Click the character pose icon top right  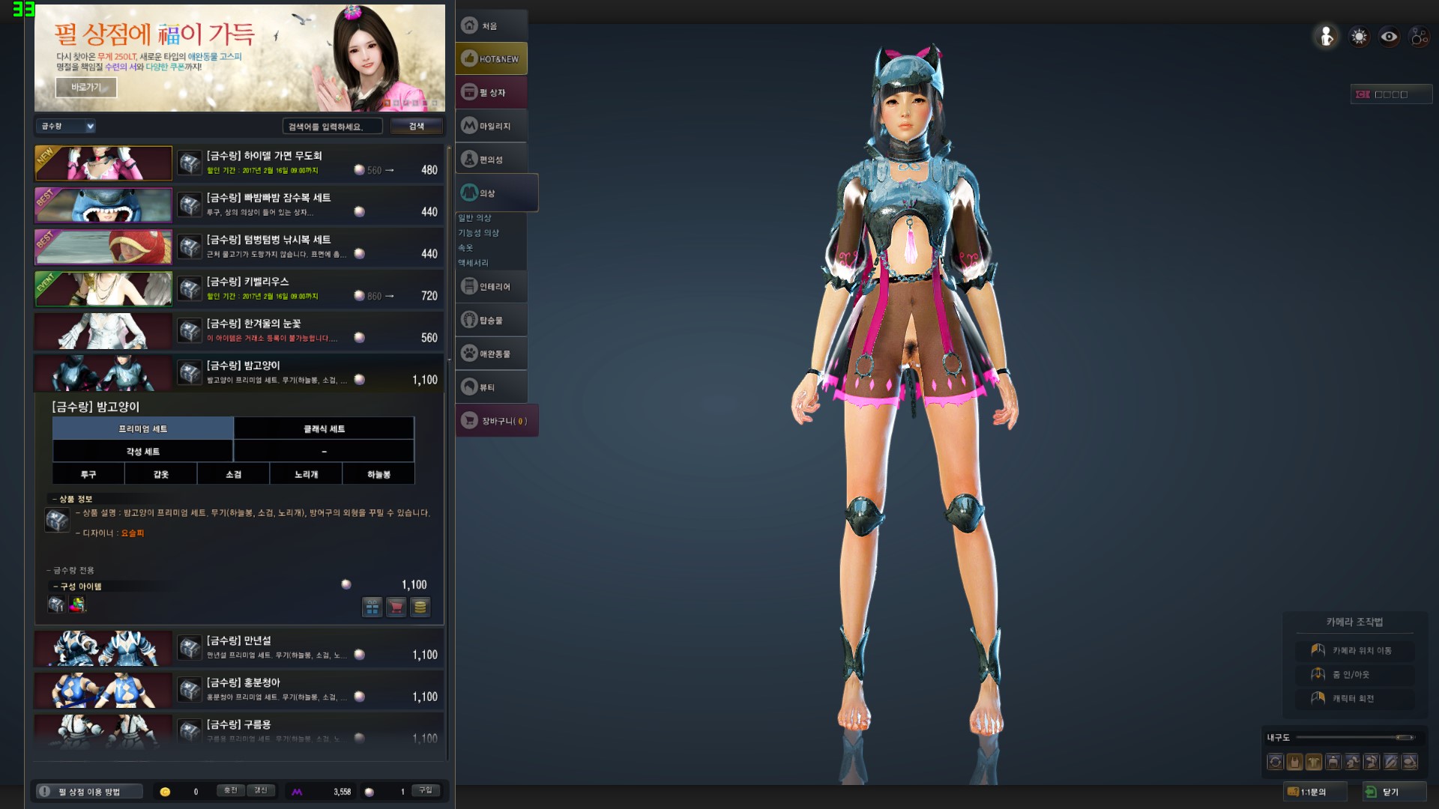(x=1327, y=37)
